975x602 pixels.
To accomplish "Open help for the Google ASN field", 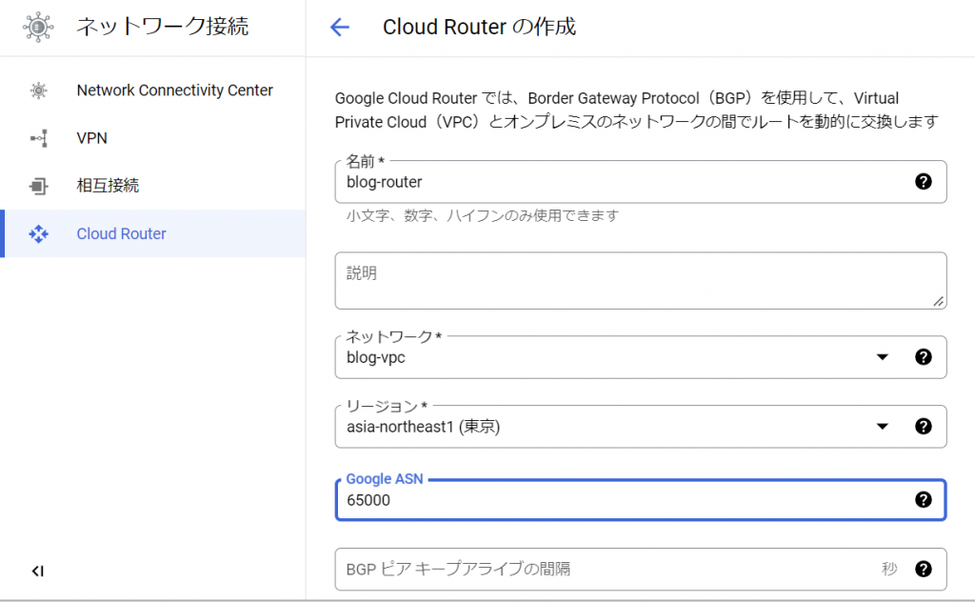I will (924, 499).
